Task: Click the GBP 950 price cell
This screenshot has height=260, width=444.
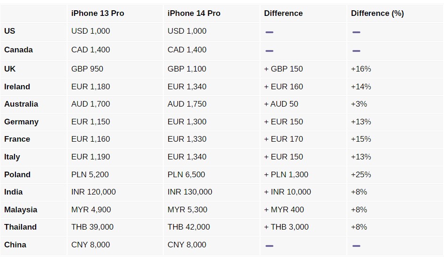Action: click(87, 69)
